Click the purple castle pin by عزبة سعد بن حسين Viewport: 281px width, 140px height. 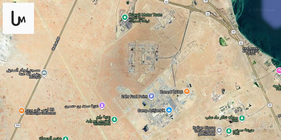102,105
